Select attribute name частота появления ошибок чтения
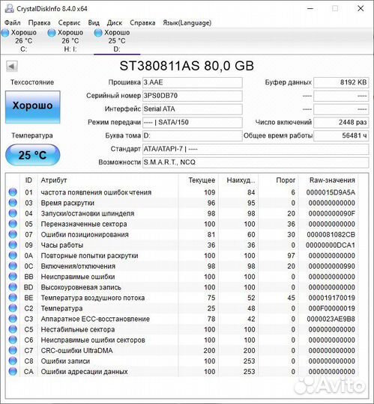 pyautogui.click(x=96, y=192)
